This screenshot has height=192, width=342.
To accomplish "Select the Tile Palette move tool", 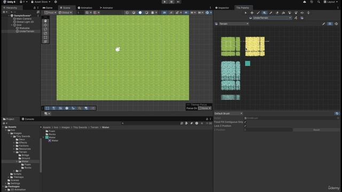I will point(252,13).
